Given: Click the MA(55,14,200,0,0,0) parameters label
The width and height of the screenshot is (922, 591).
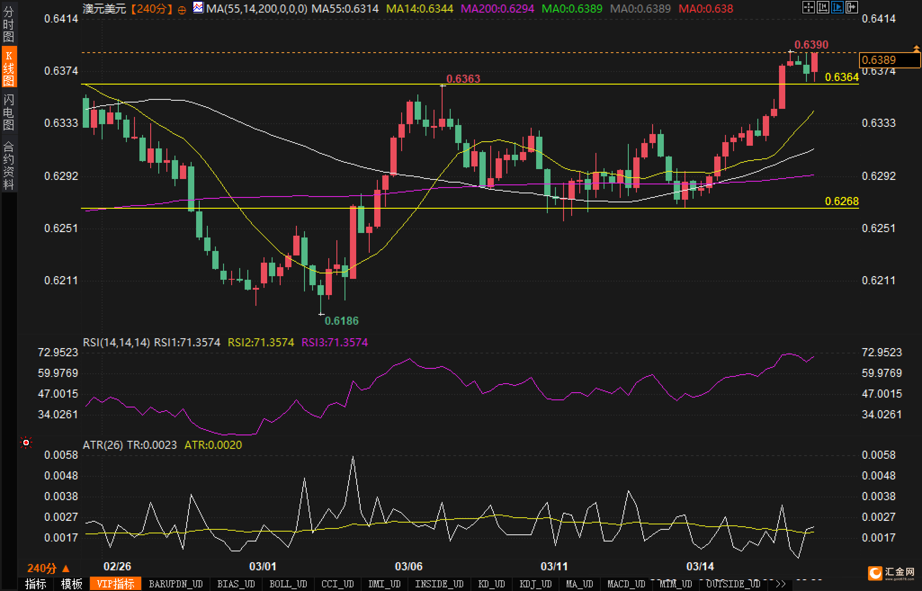Looking at the screenshot, I should click(x=257, y=9).
